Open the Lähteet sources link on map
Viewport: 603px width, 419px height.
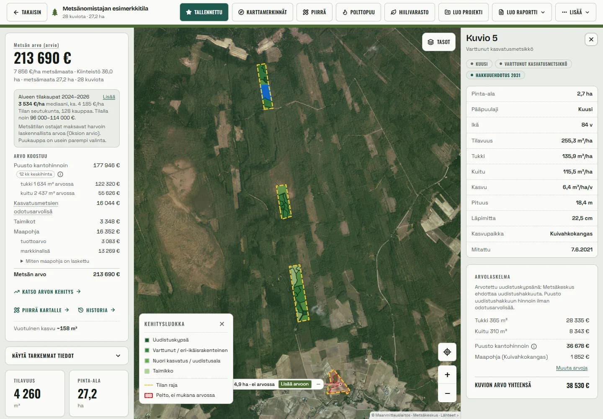pos(450,415)
